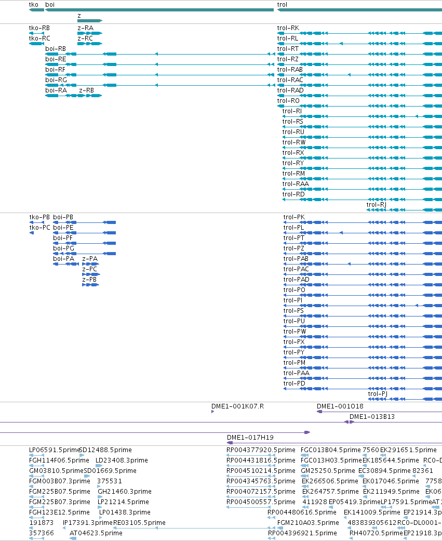Select boi-PG protein label
The height and width of the screenshot is (541, 442).
[x=63, y=248]
